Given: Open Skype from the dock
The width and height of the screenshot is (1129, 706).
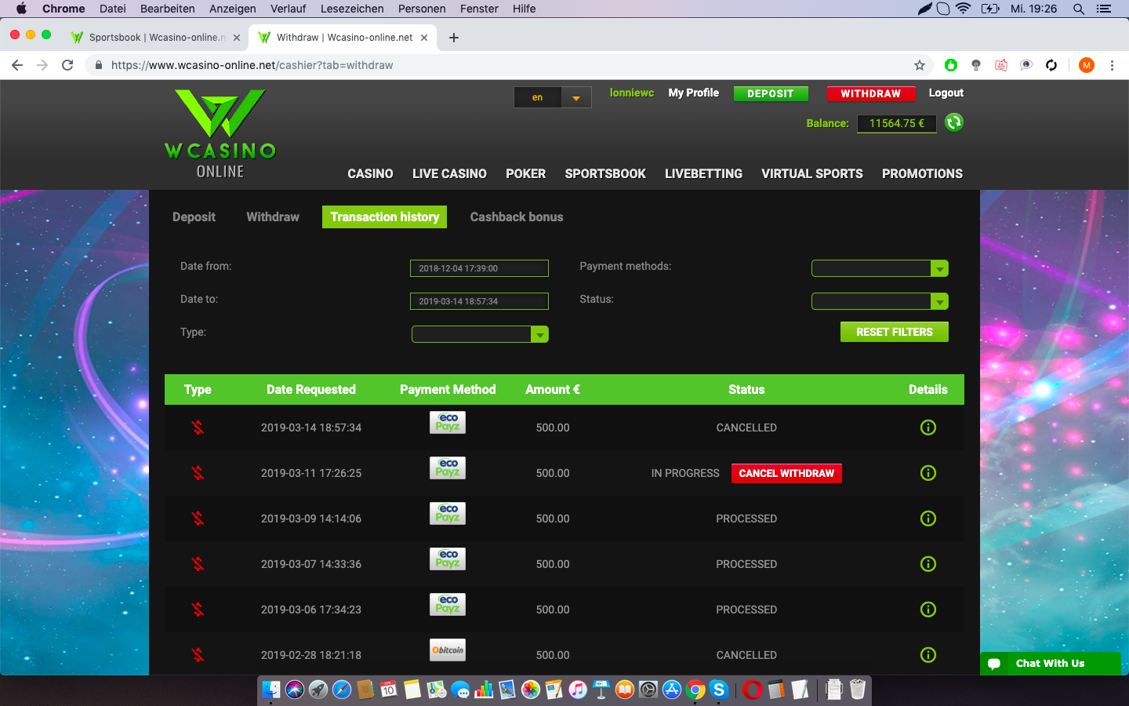Looking at the screenshot, I should click(719, 690).
